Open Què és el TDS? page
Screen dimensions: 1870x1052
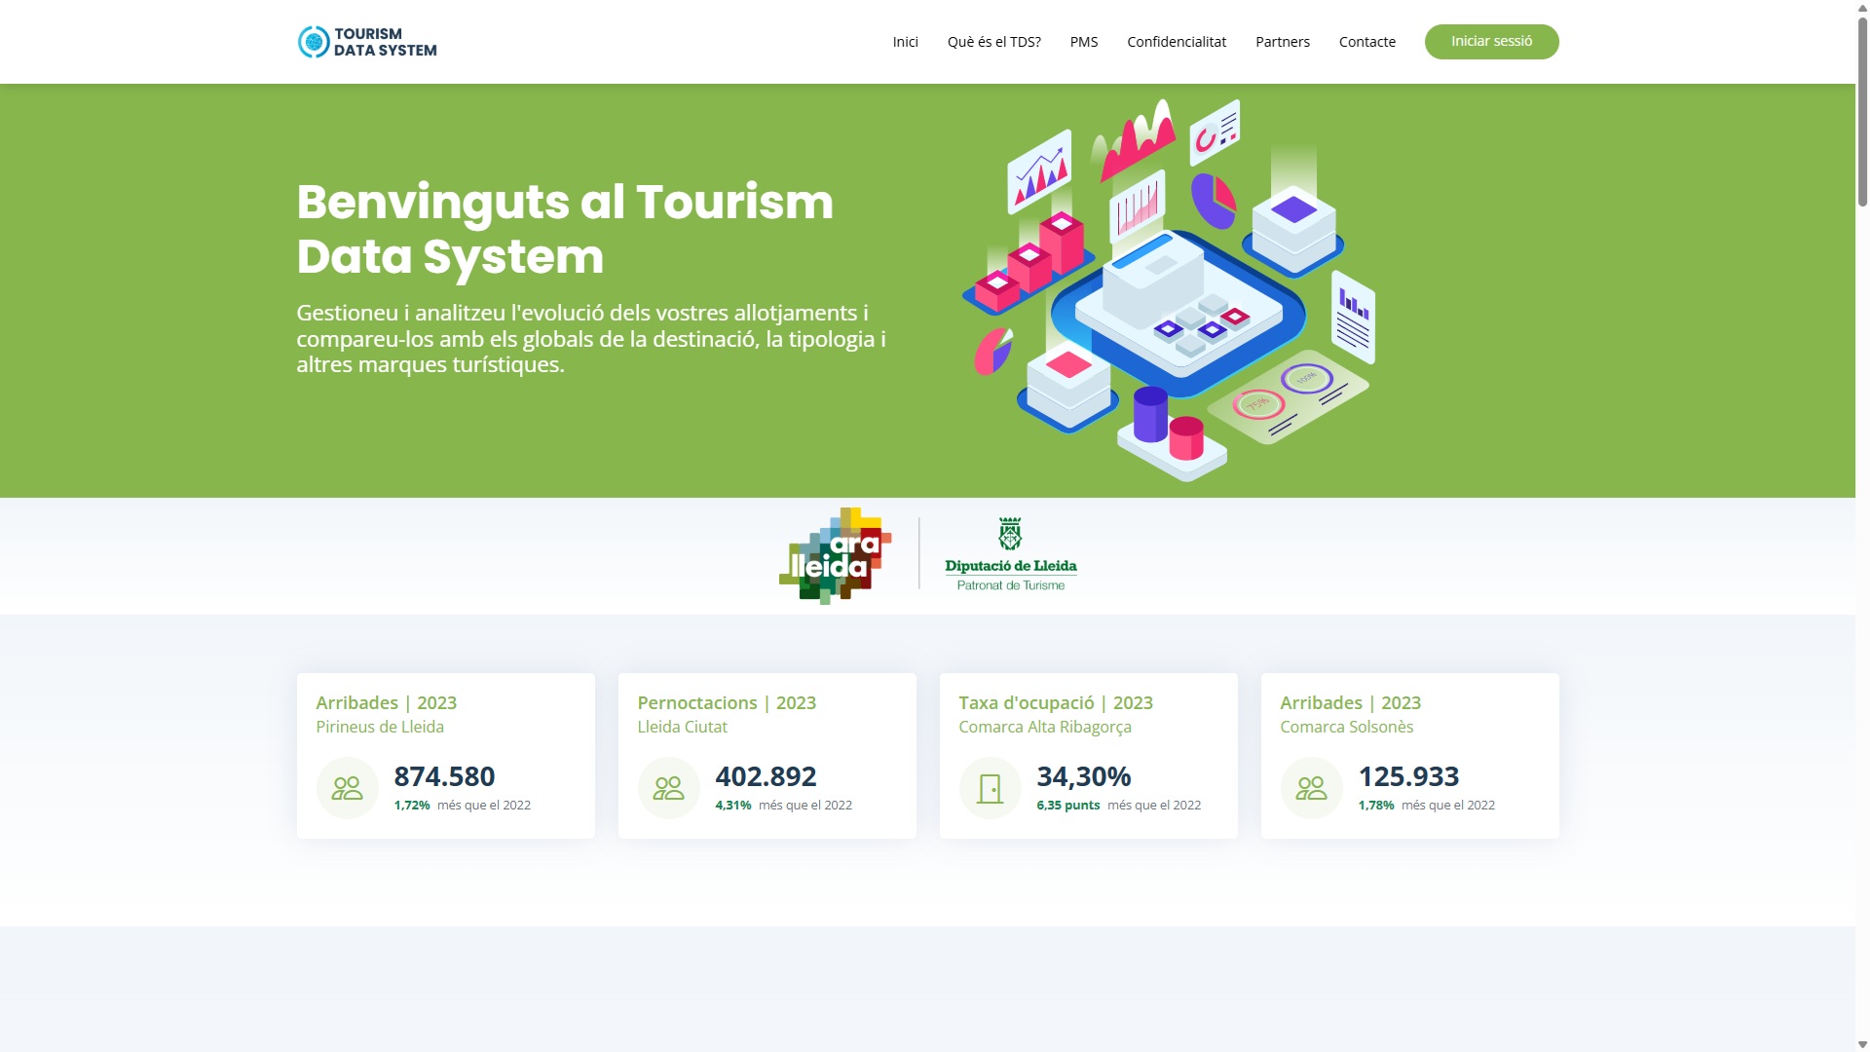[x=993, y=42]
